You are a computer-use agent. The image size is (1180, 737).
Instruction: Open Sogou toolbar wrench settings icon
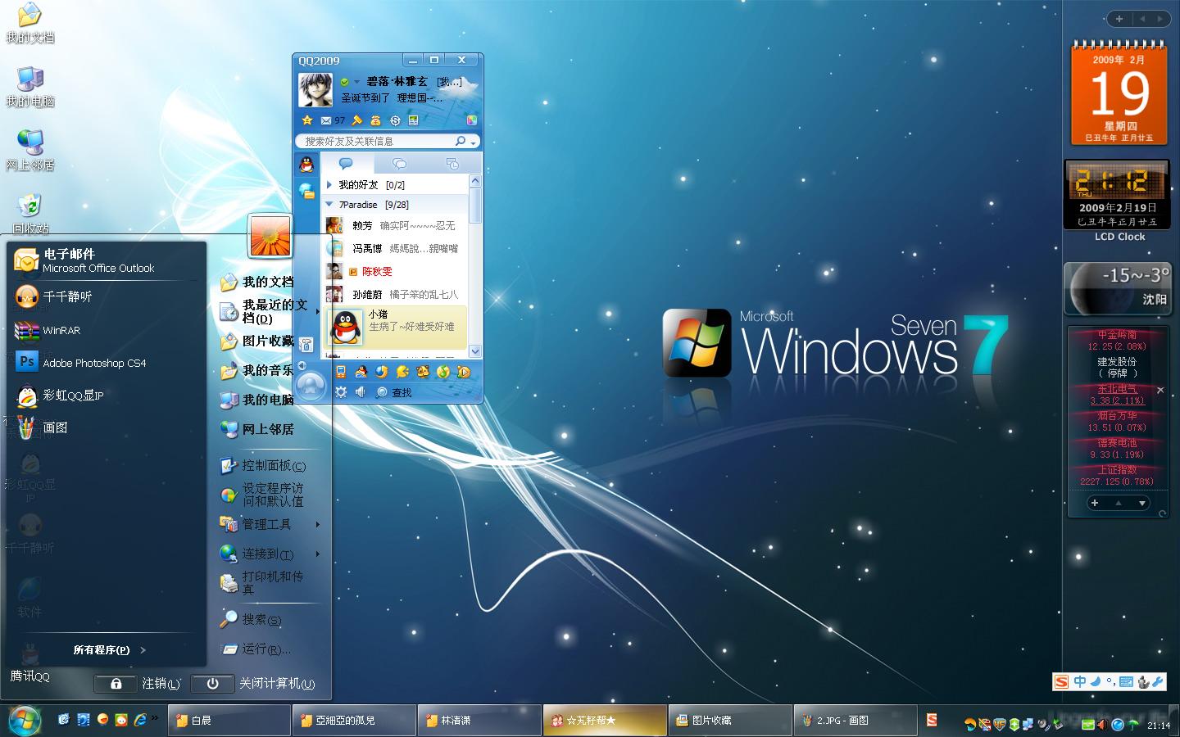1158,681
